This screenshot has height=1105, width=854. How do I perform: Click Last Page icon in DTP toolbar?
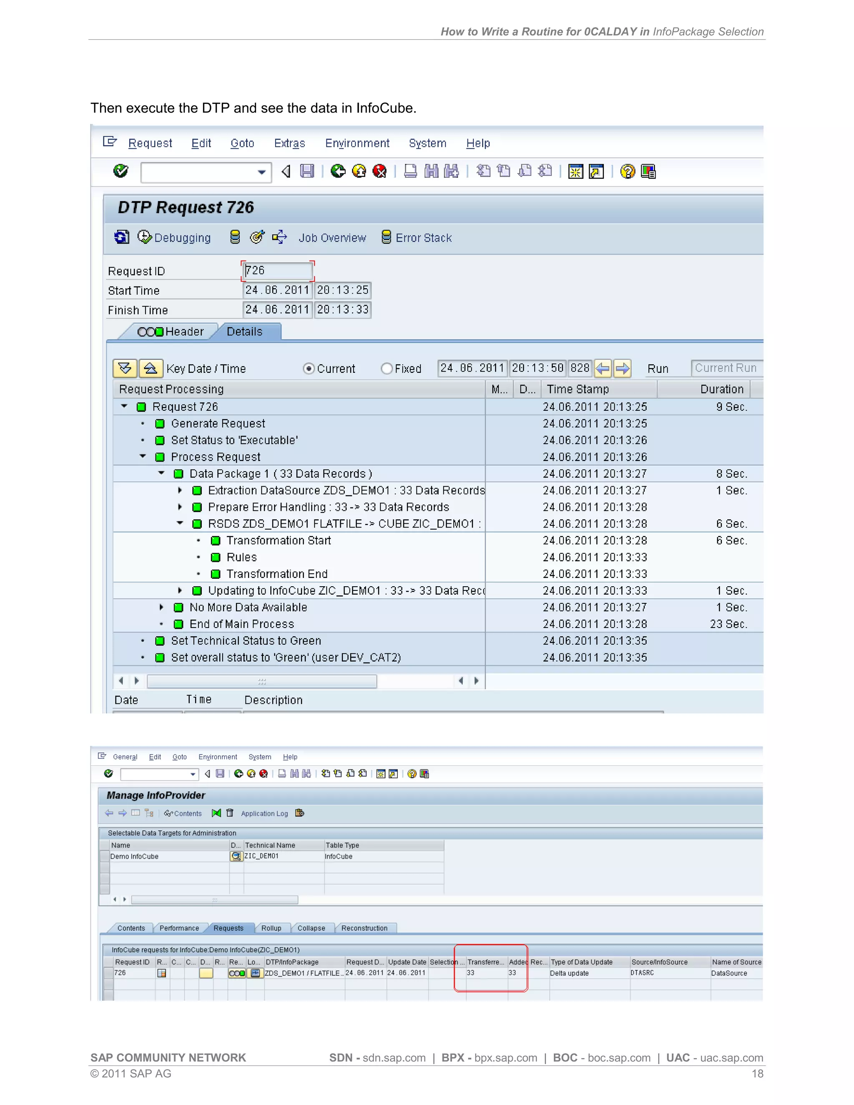tap(545, 171)
